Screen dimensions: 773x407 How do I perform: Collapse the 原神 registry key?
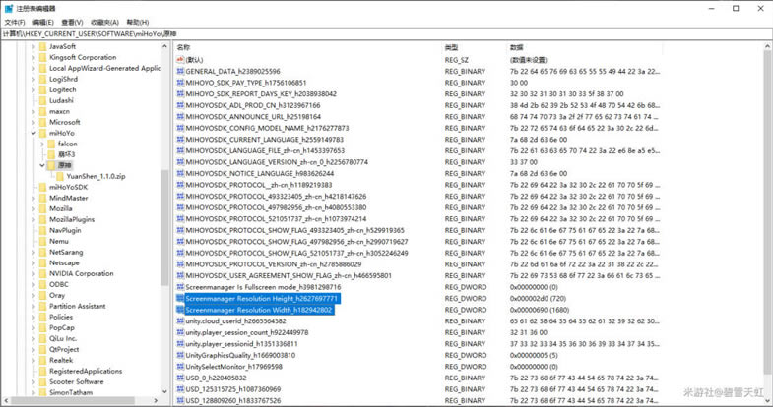point(42,165)
